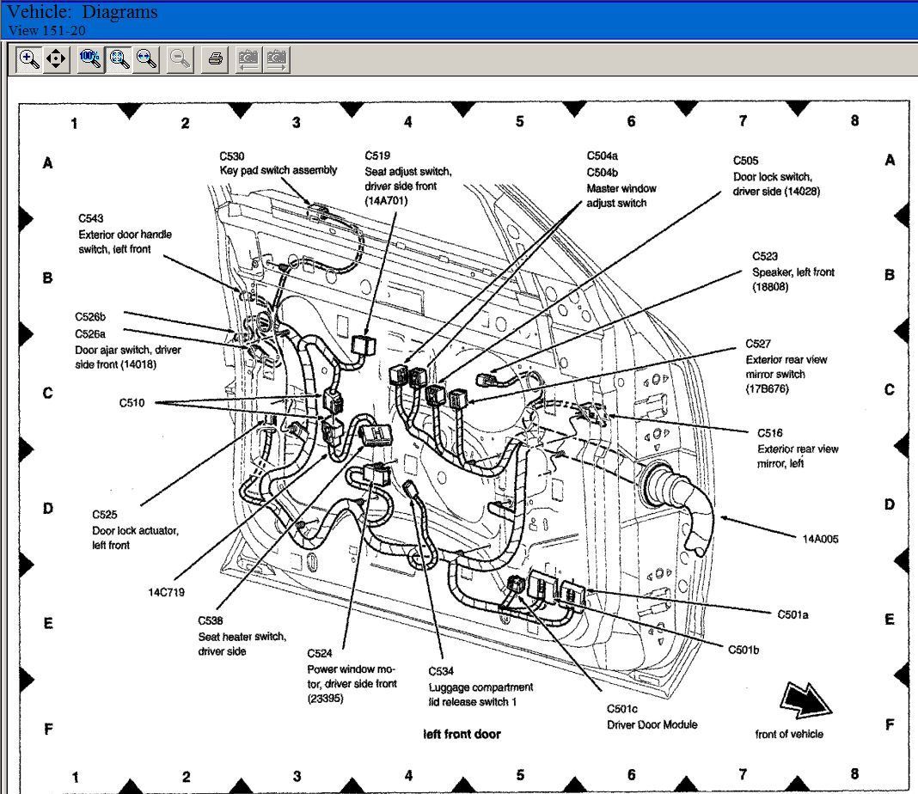Click the grayed-out zoom out magnifier

tap(180, 58)
